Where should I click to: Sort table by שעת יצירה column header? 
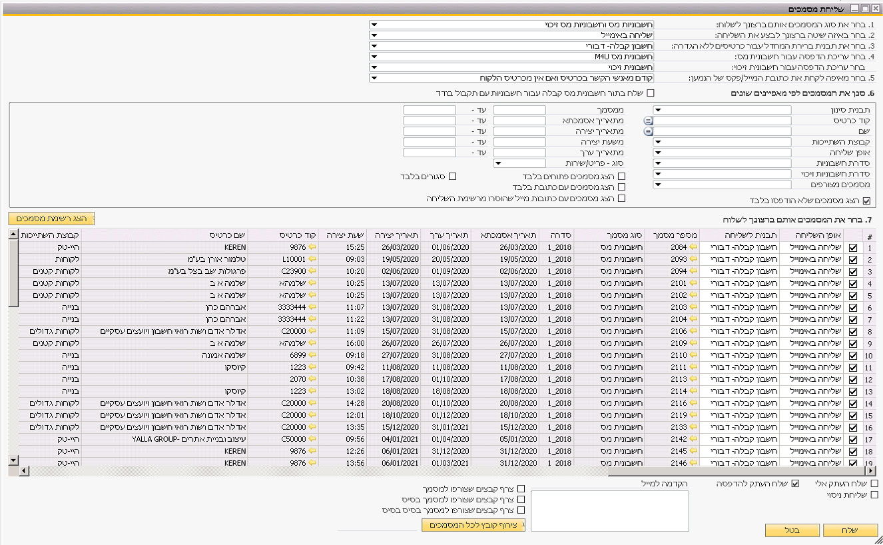(x=343, y=235)
